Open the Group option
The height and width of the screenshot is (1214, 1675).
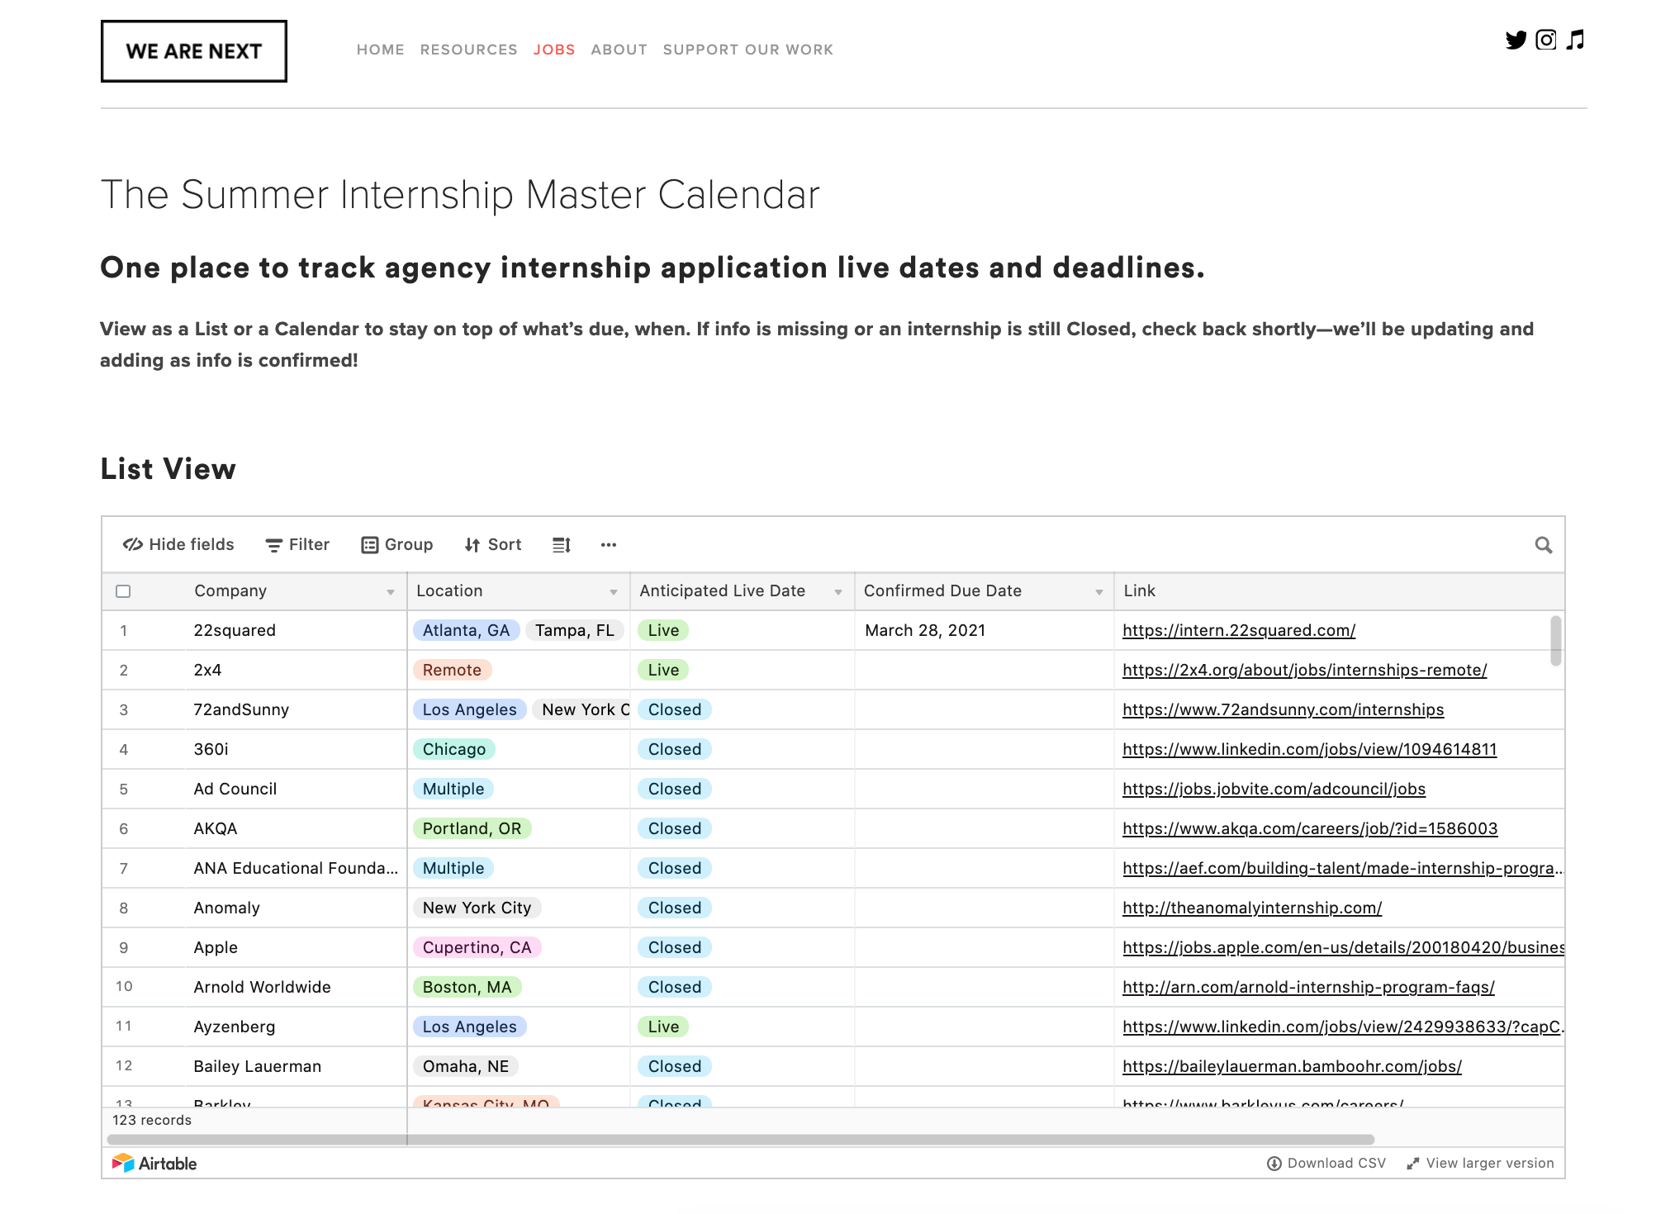(397, 544)
